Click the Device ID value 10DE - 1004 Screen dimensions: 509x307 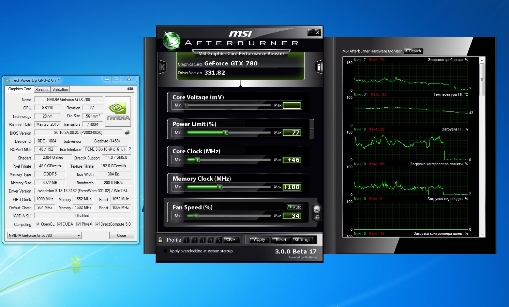[x=46, y=141]
